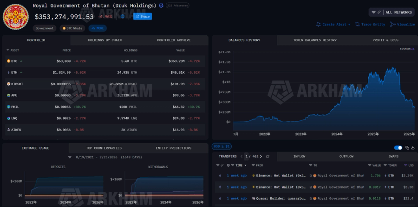The height and width of the screenshot is (207, 418).
Task: Go to next transfers page
Action: (x=261, y=157)
